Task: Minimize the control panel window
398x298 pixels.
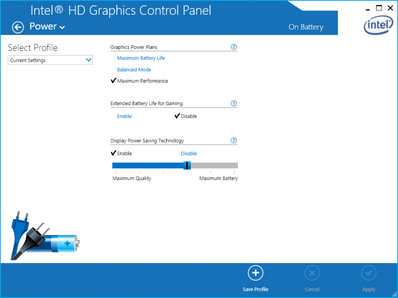Action: [x=368, y=9]
